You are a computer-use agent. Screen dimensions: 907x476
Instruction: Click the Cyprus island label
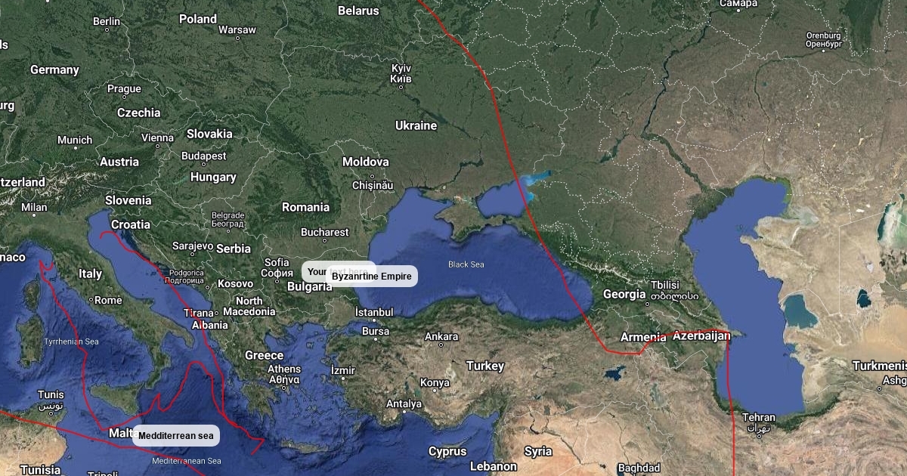[x=447, y=451]
